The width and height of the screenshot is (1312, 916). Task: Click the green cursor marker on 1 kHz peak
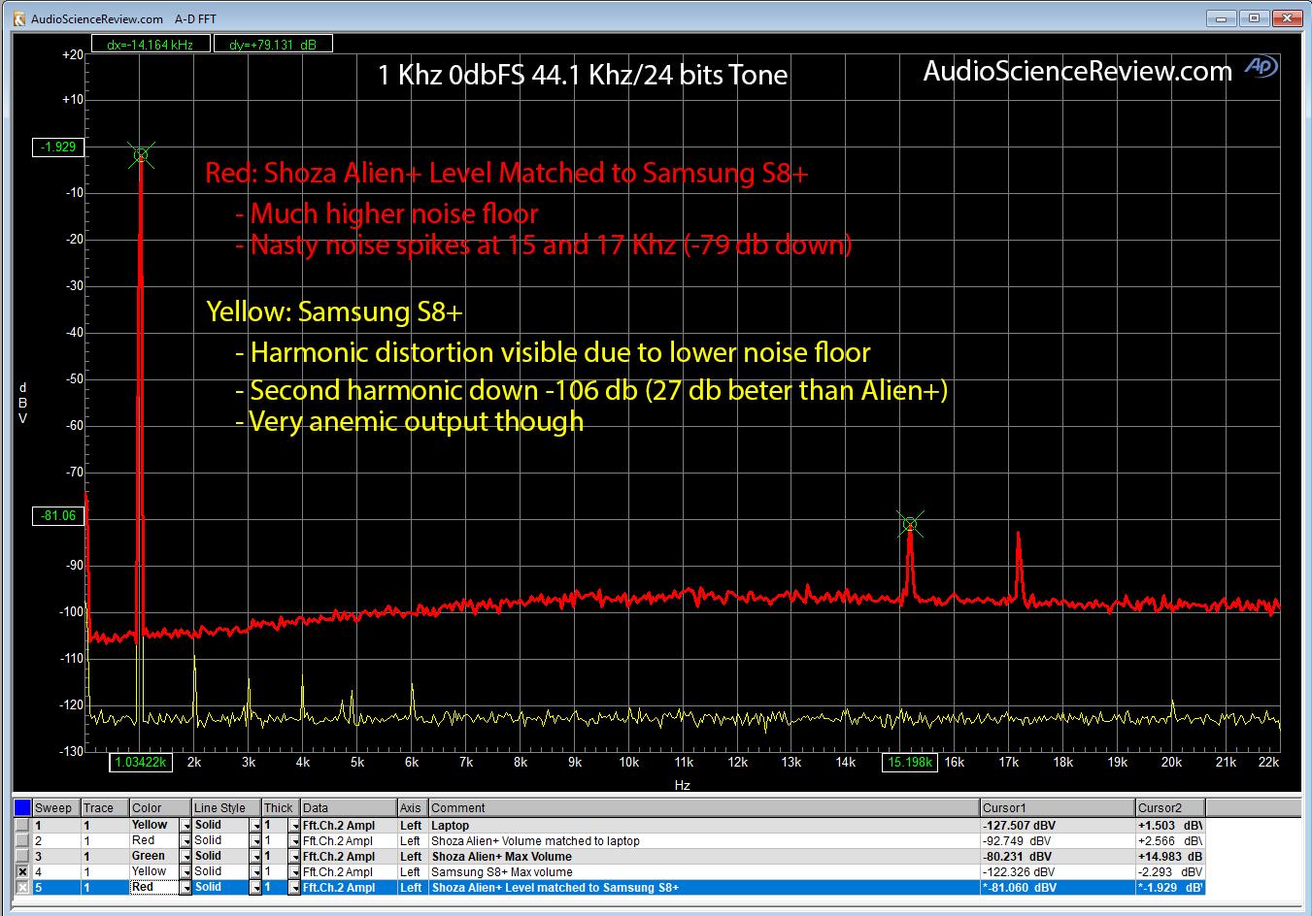coord(141,155)
